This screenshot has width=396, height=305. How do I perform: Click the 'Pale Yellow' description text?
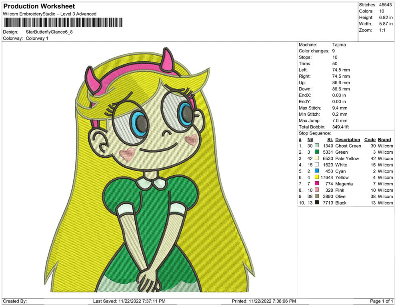click(347, 159)
